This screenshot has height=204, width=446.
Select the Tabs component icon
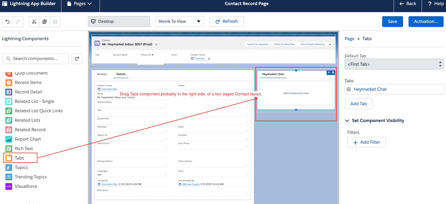point(9,158)
